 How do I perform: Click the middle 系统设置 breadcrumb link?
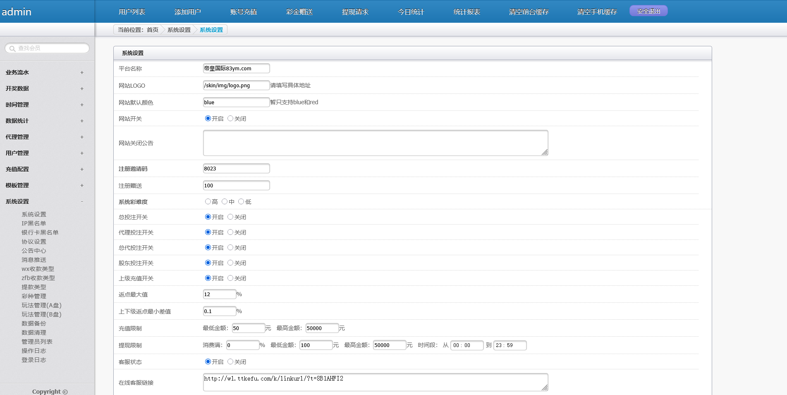pos(179,30)
